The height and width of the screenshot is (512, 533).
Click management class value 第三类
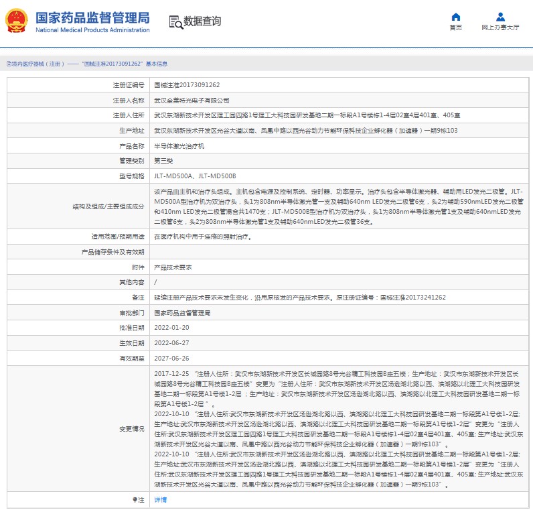pyautogui.click(x=163, y=161)
